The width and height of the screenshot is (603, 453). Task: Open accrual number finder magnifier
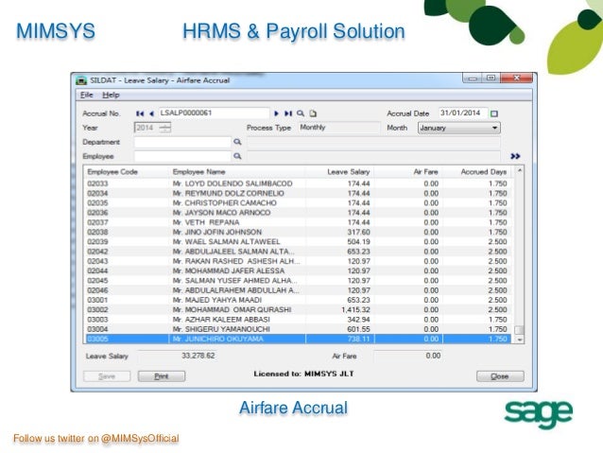point(301,113)
